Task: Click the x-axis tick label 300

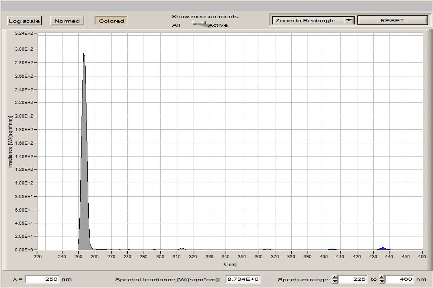Action: pyautogui.click(x=160, y=257)
